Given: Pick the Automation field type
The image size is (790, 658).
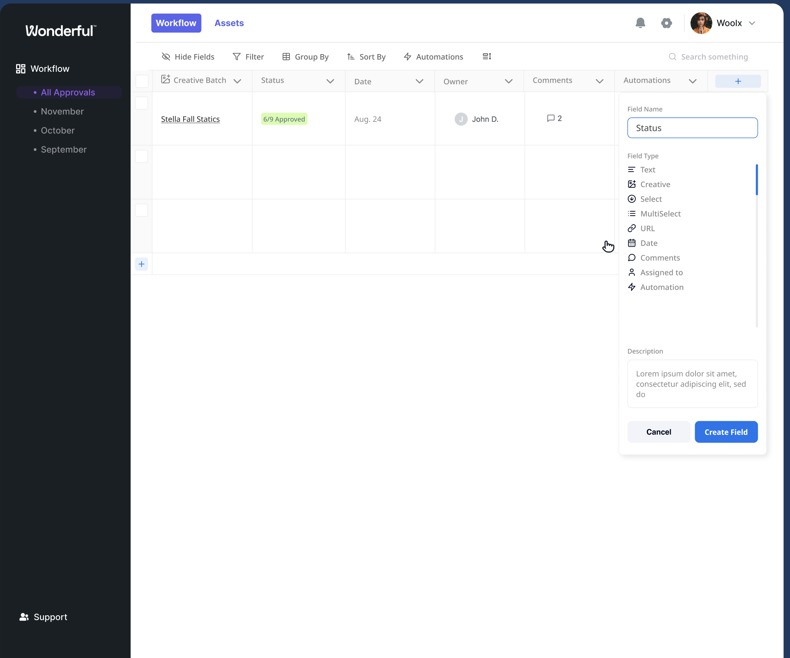Looking at the screenshot, I should tap(661, 287).
